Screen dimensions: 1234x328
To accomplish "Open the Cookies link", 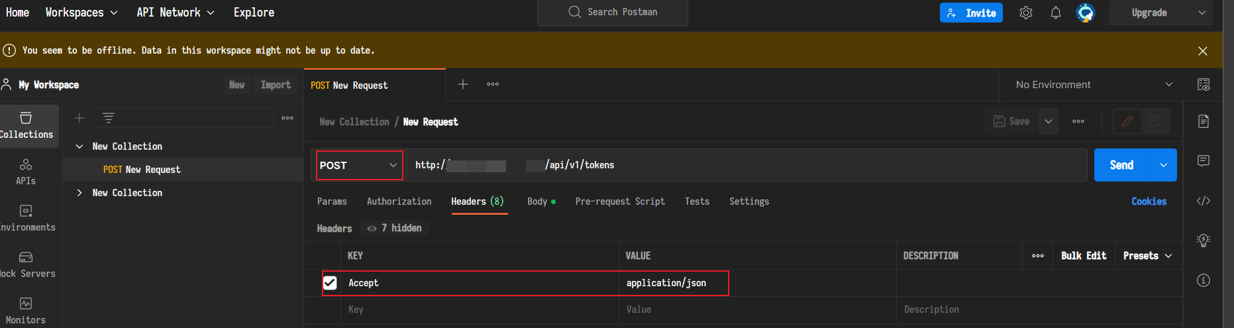I will [1149, 201].
